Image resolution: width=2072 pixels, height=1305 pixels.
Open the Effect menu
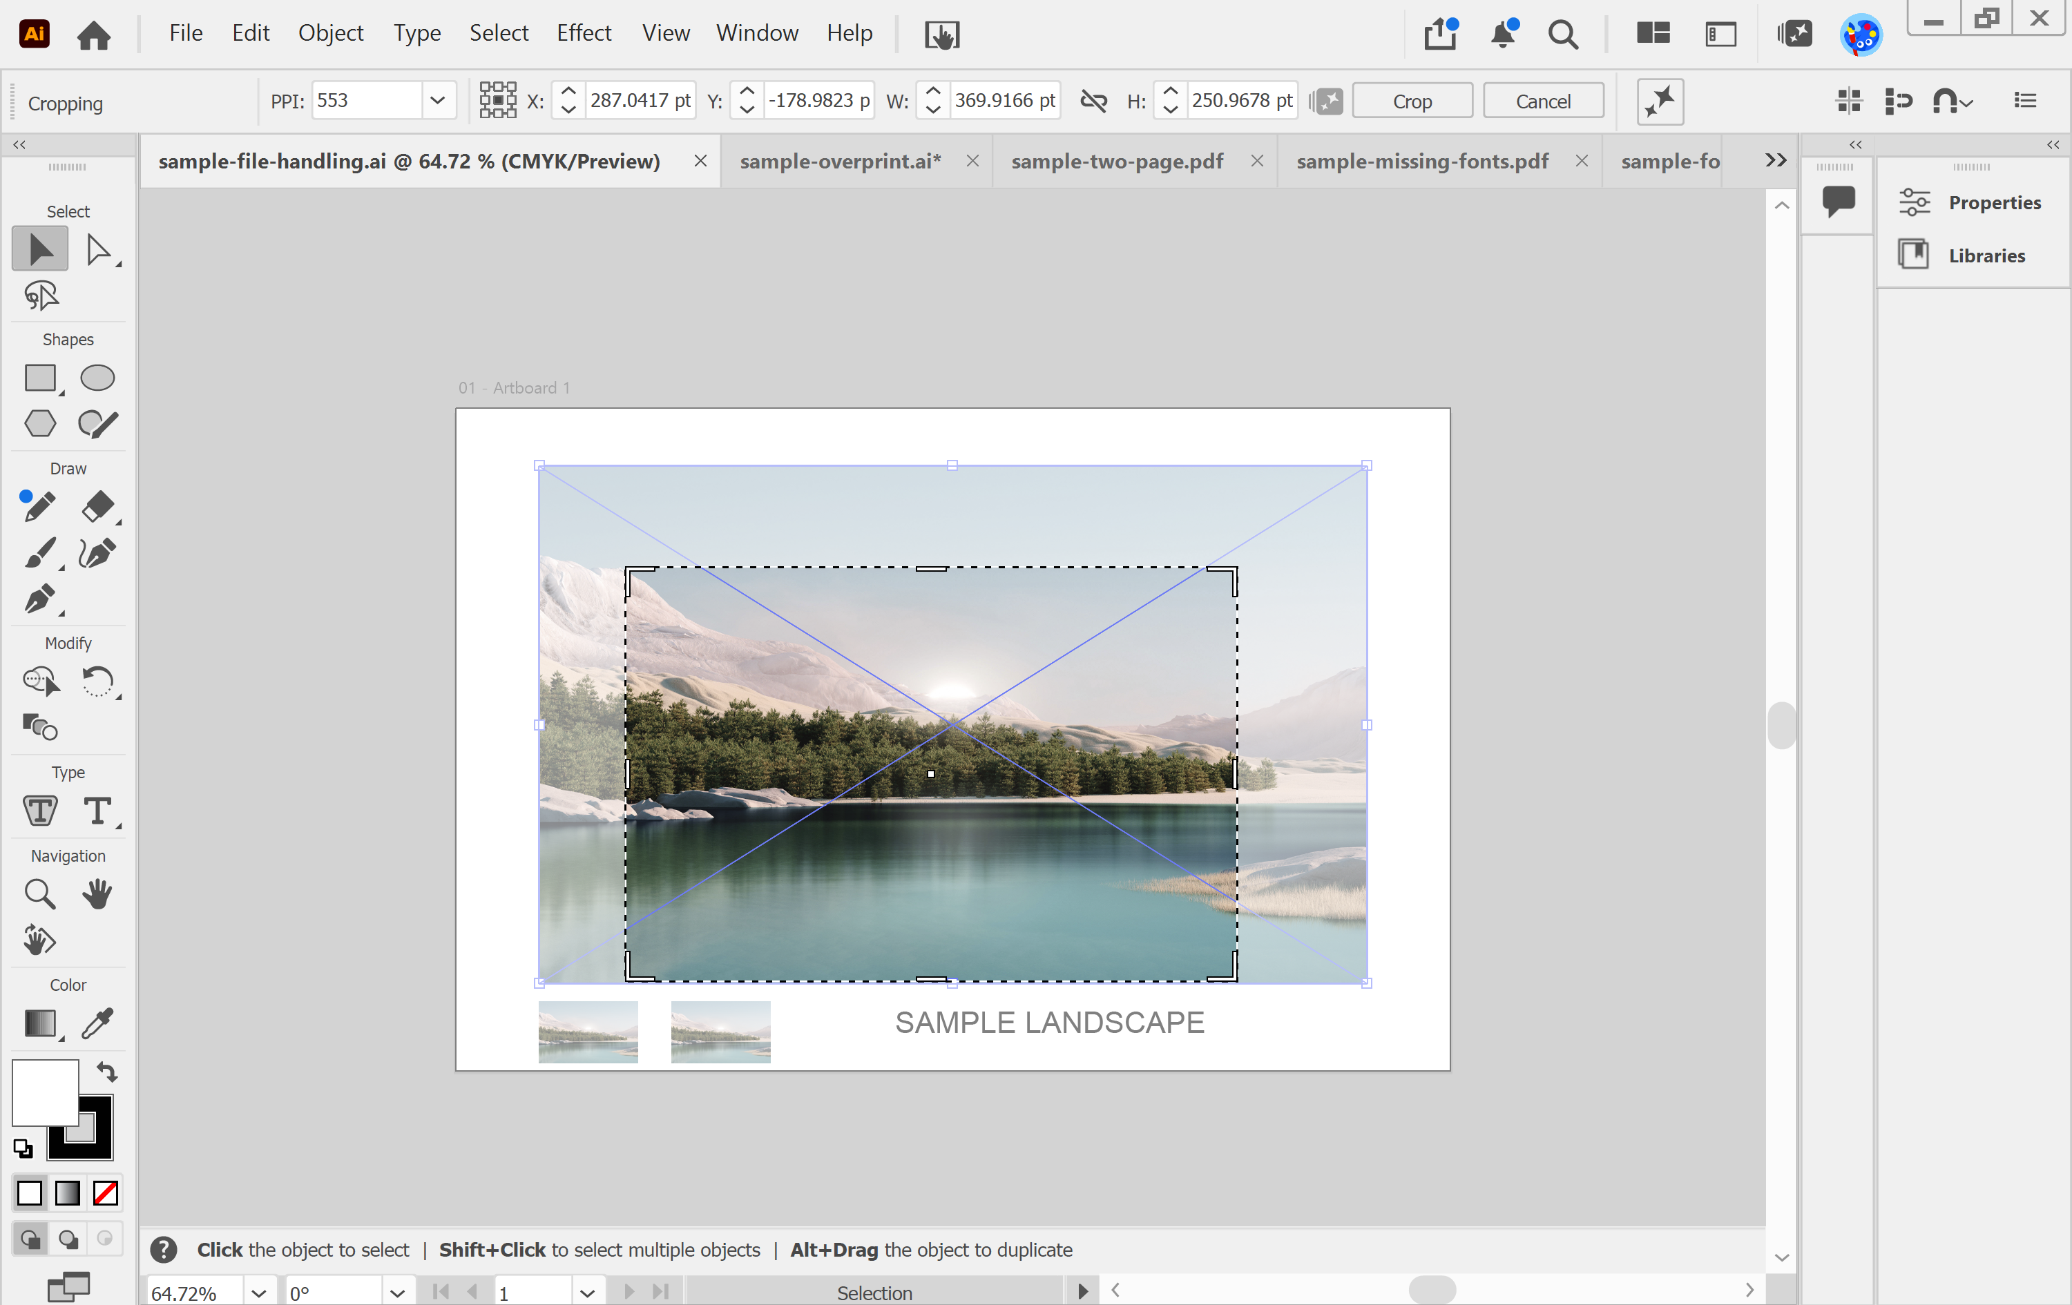click(584, 34)
